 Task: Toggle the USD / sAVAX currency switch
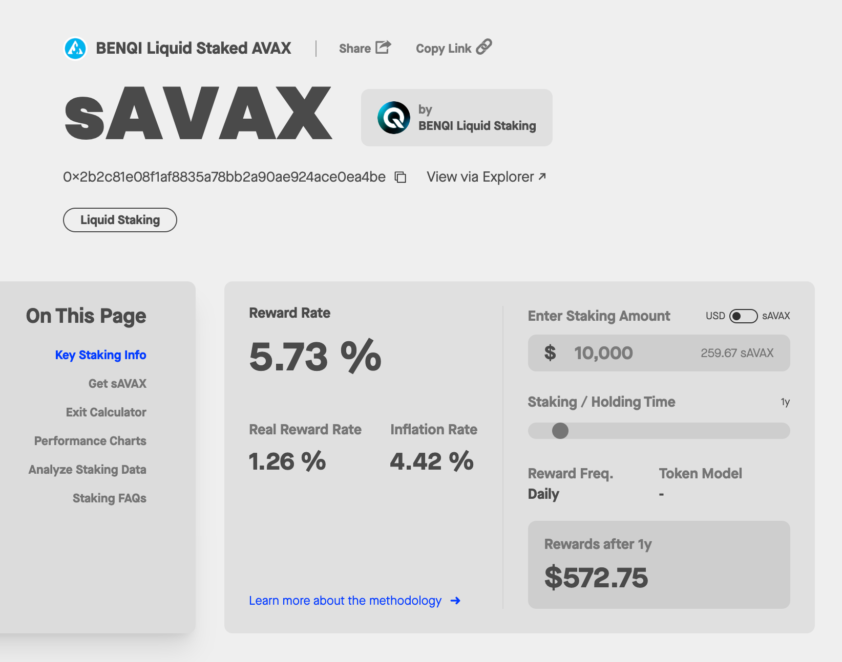744,316
